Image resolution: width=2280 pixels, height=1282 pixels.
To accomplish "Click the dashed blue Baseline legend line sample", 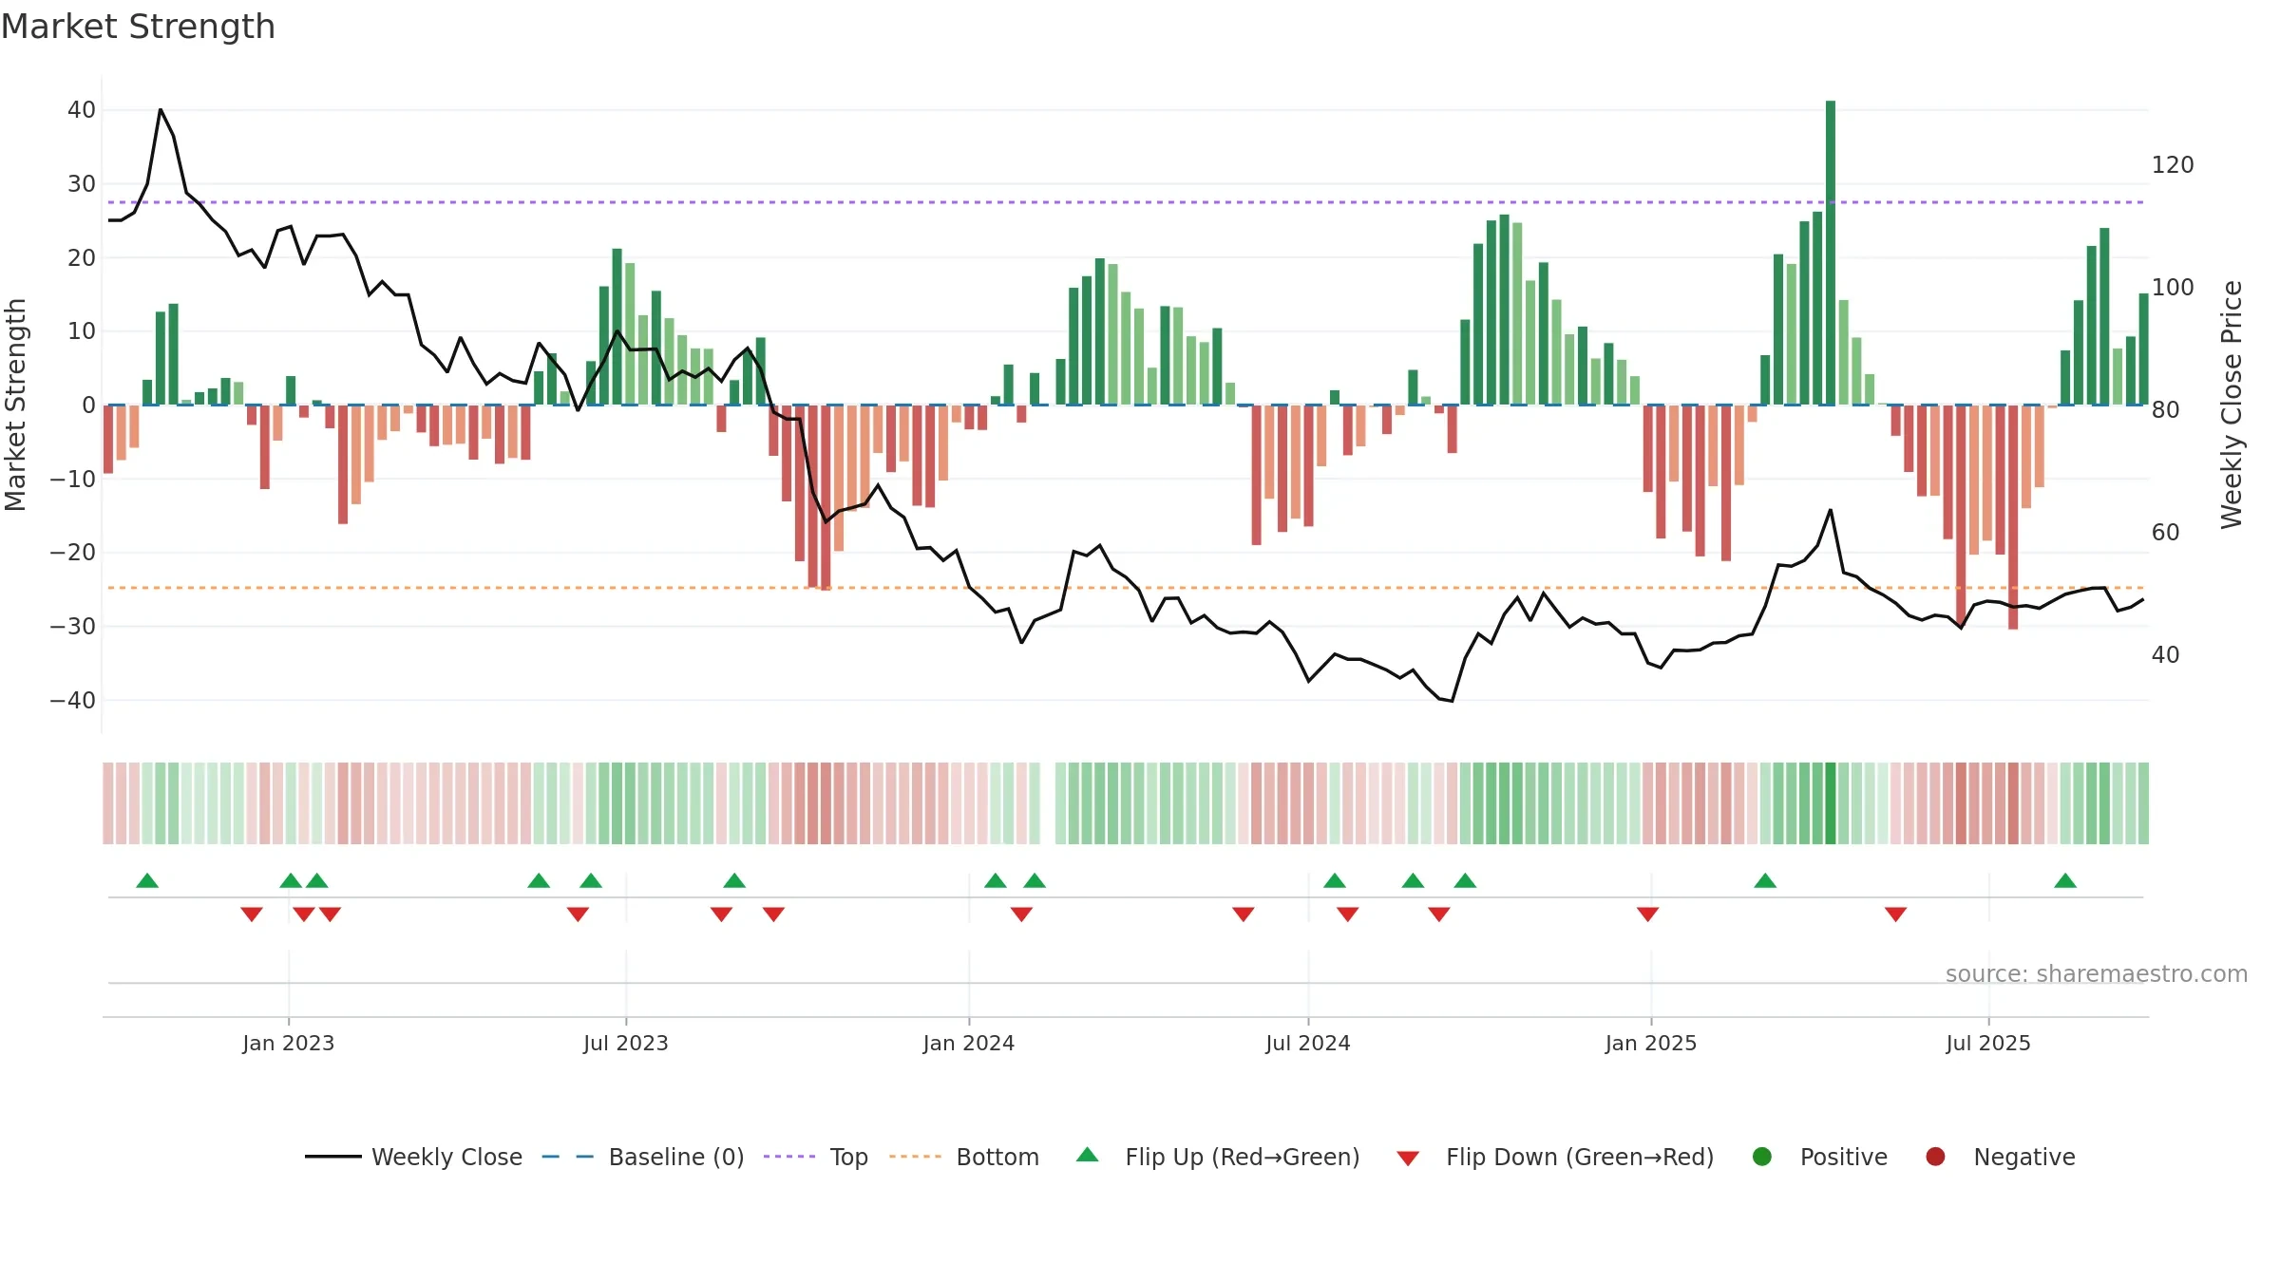I will click(x=568, y=1157).
